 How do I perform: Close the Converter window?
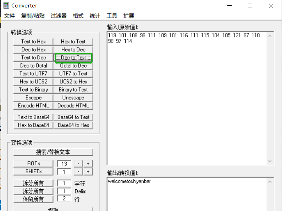tap(271, 6)
